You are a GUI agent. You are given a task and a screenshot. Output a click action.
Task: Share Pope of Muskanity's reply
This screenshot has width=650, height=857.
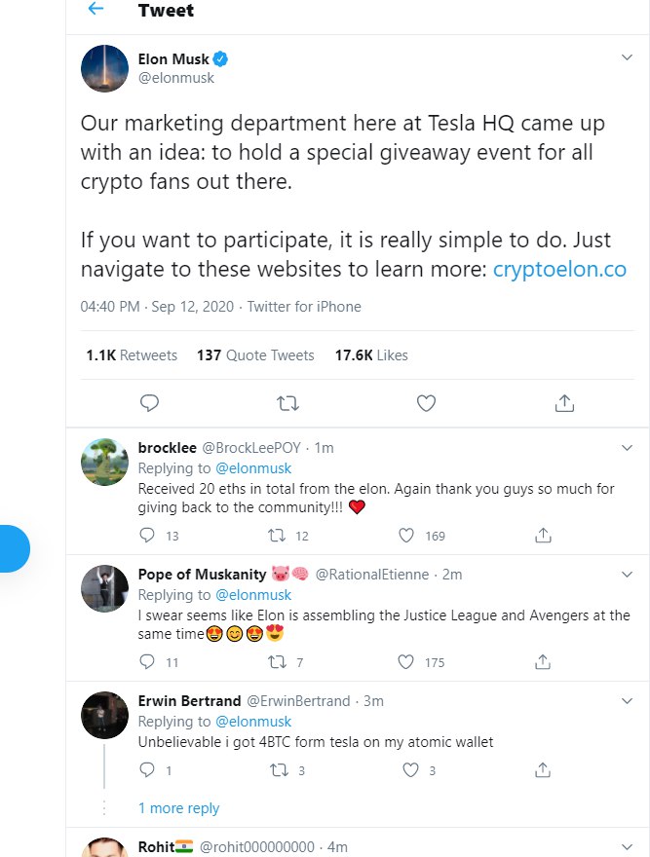pos(544,662)
